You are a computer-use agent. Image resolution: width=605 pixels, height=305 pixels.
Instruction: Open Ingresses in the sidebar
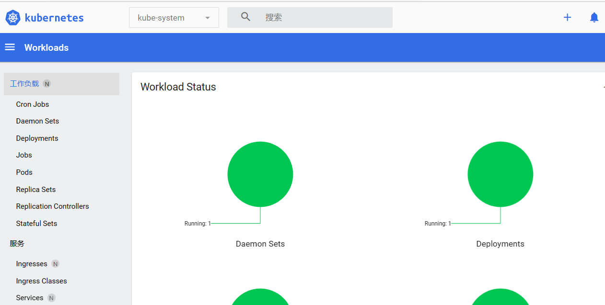32,264
